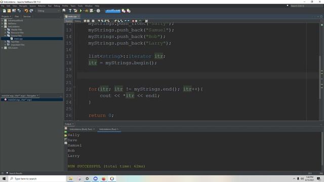Click the first garbage collection icon
This screenshot has width=324, height=182.
pos(124,11)
